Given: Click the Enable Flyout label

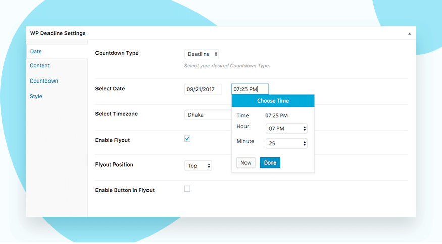Looking at the screenshot, I should 113,140.
